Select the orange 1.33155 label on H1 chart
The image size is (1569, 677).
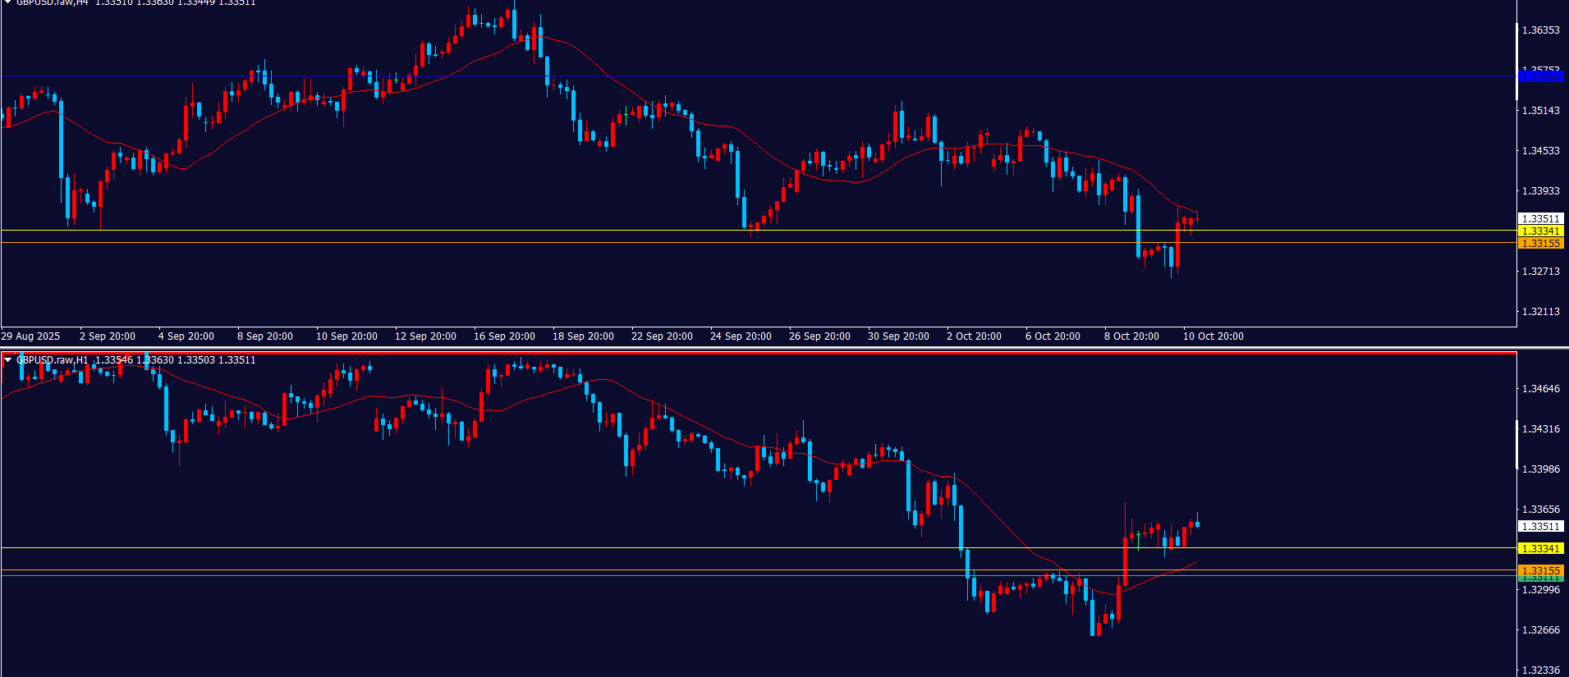point(1541,570)
